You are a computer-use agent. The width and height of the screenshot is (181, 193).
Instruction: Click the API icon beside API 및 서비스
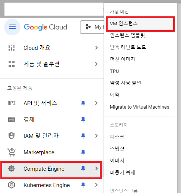coord(12,103)
